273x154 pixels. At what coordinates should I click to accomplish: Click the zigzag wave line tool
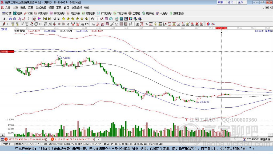coord(117,24)
